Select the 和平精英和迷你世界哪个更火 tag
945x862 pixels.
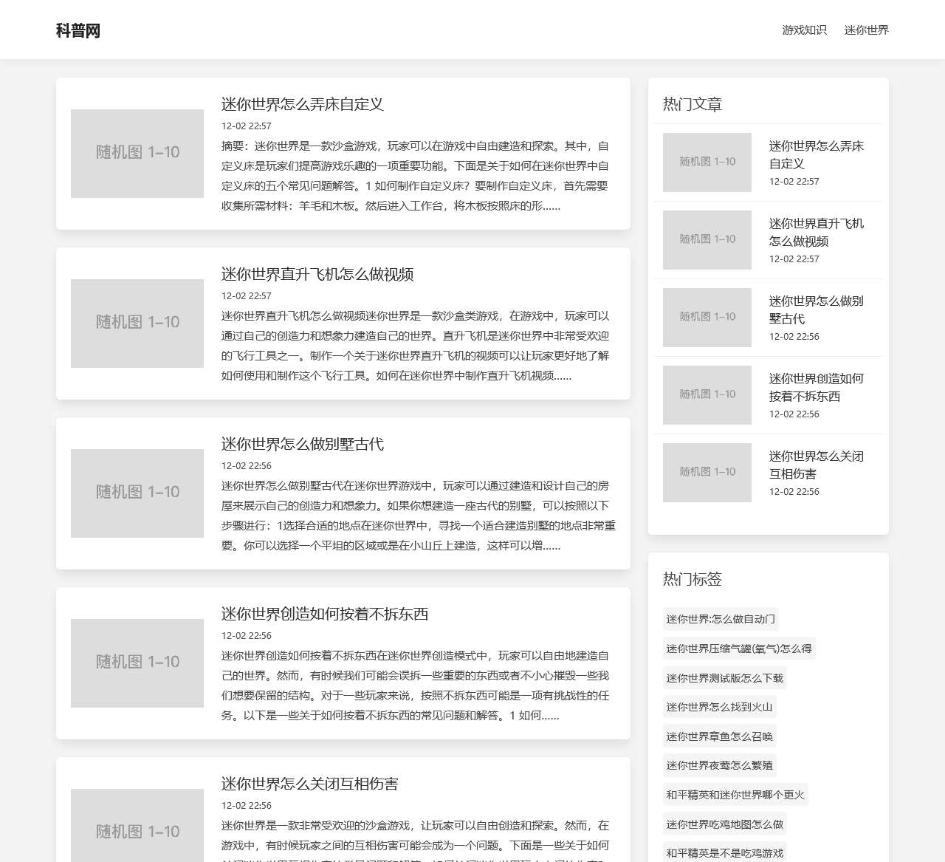click(x=735, y=795)
